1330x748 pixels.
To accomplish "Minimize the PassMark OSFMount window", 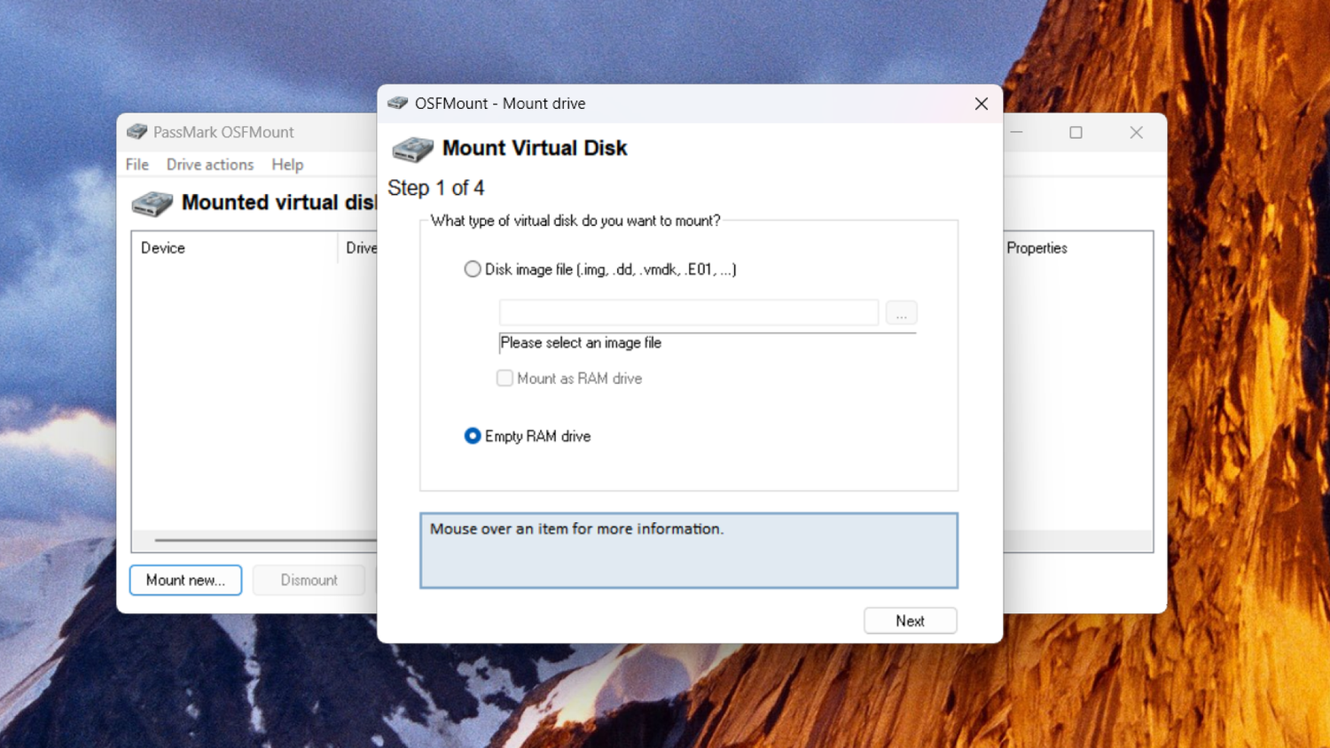I will (1017, 132).
